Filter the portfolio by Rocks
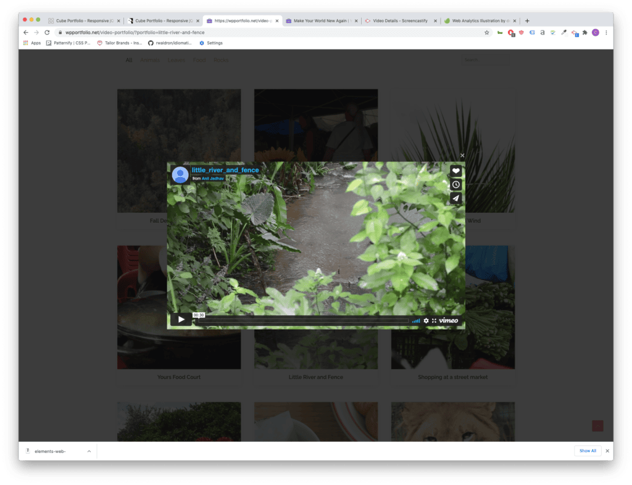 coord(221,60)
